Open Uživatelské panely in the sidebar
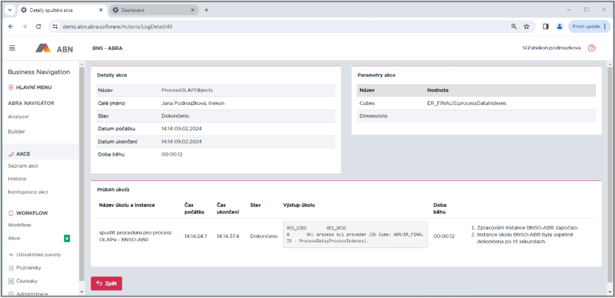This screenshot has height=298, width=615. click(39, 254)
